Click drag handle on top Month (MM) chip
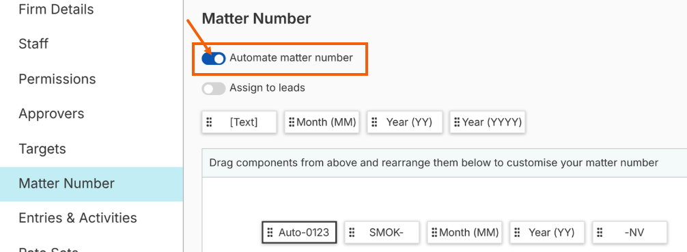This screenshot has width=687, height=252. (x=292, y=122)
